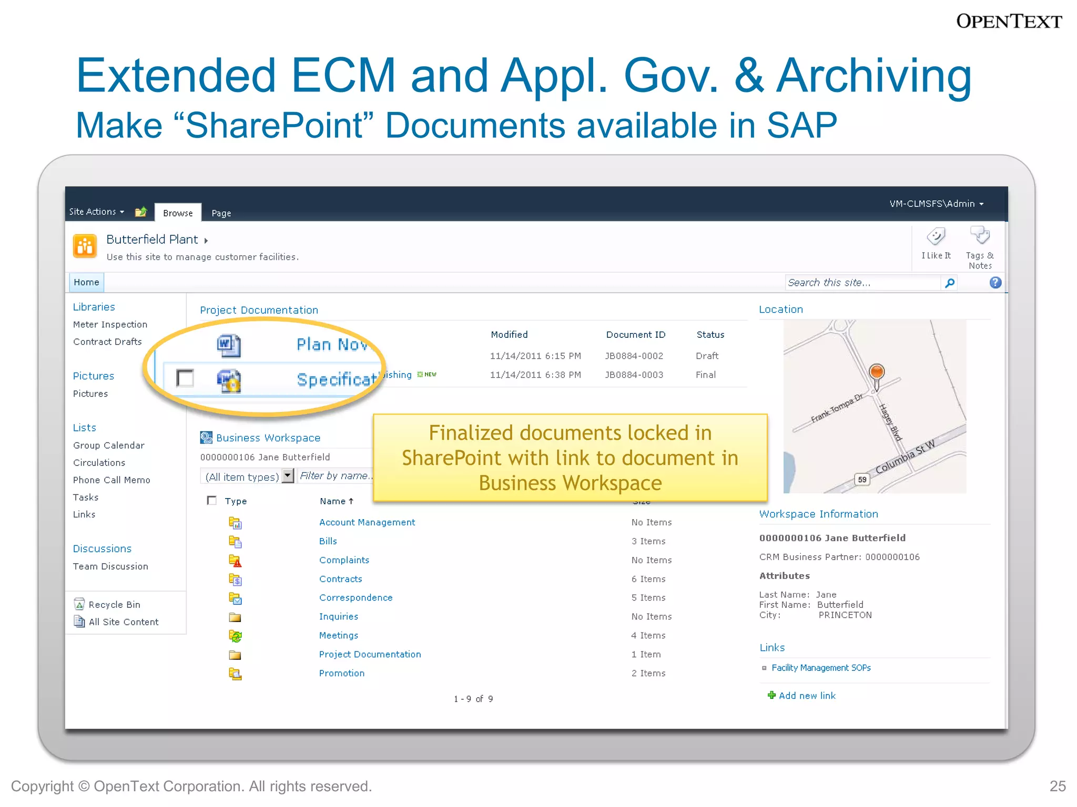Screen dimensions: 1077x807
Task: Open the blue help question-mark icon
Action: point(995,283)
